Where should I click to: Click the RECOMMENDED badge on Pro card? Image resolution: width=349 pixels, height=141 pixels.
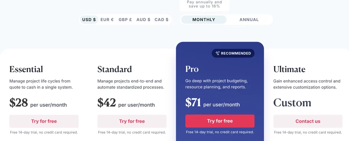click(233, 53)
